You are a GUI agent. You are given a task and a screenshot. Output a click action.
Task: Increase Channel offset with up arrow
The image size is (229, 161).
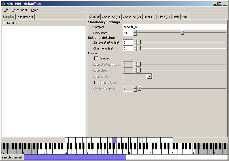click(135, 47)
